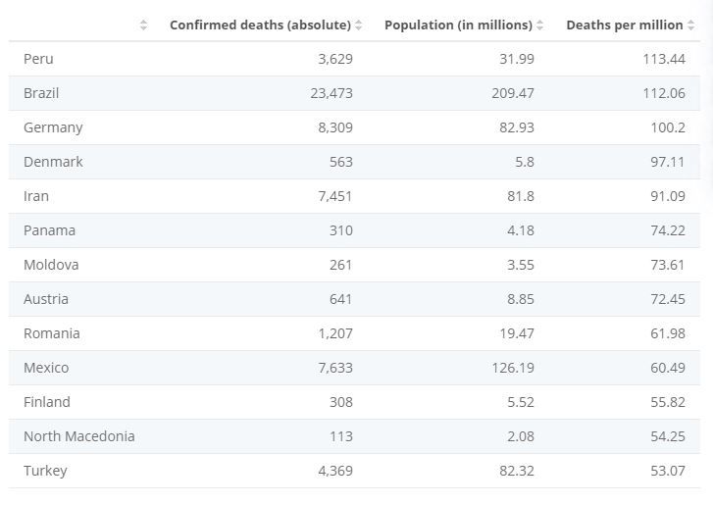Click the Finland row name

(47, 402)
